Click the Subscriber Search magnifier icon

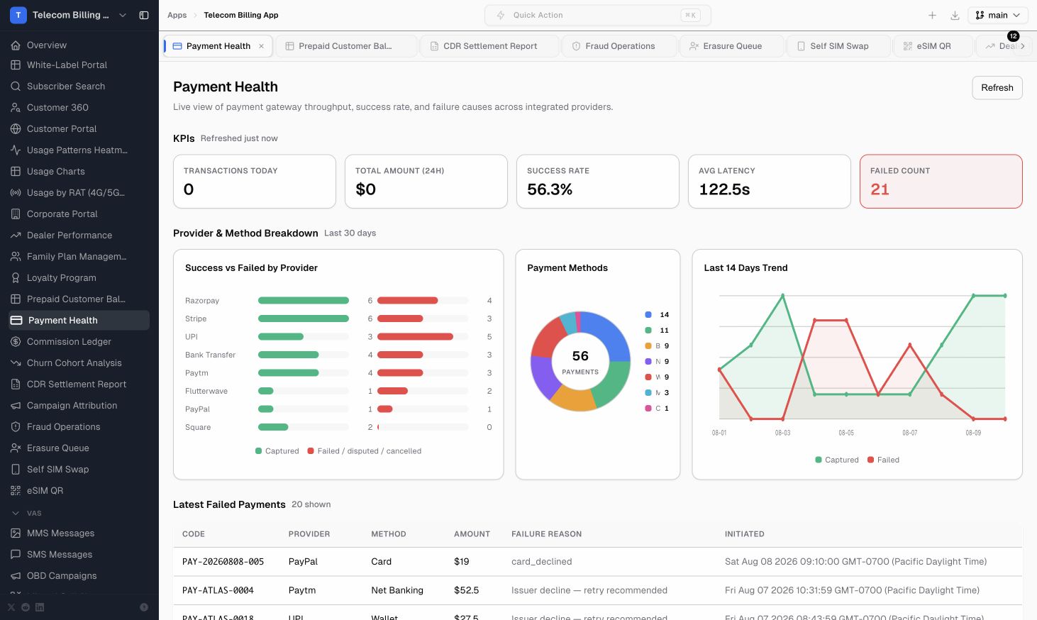tap(16, 86)
